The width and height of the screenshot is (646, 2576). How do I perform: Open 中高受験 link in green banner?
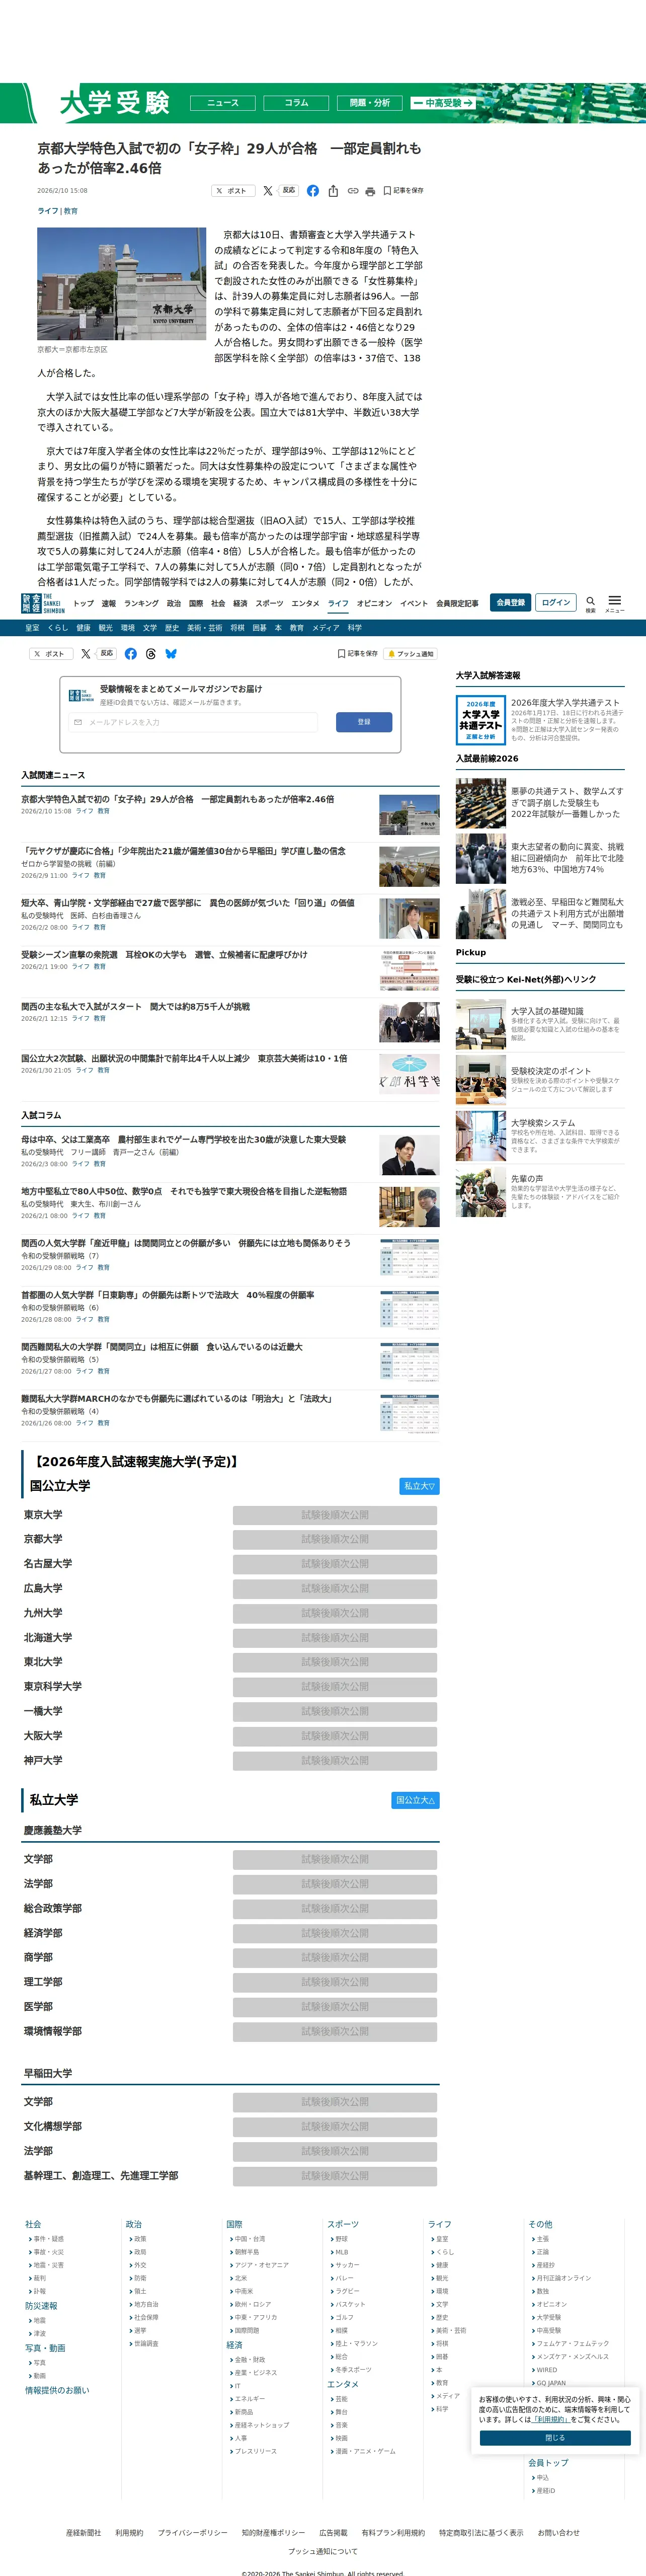click(x=443, y=103)
